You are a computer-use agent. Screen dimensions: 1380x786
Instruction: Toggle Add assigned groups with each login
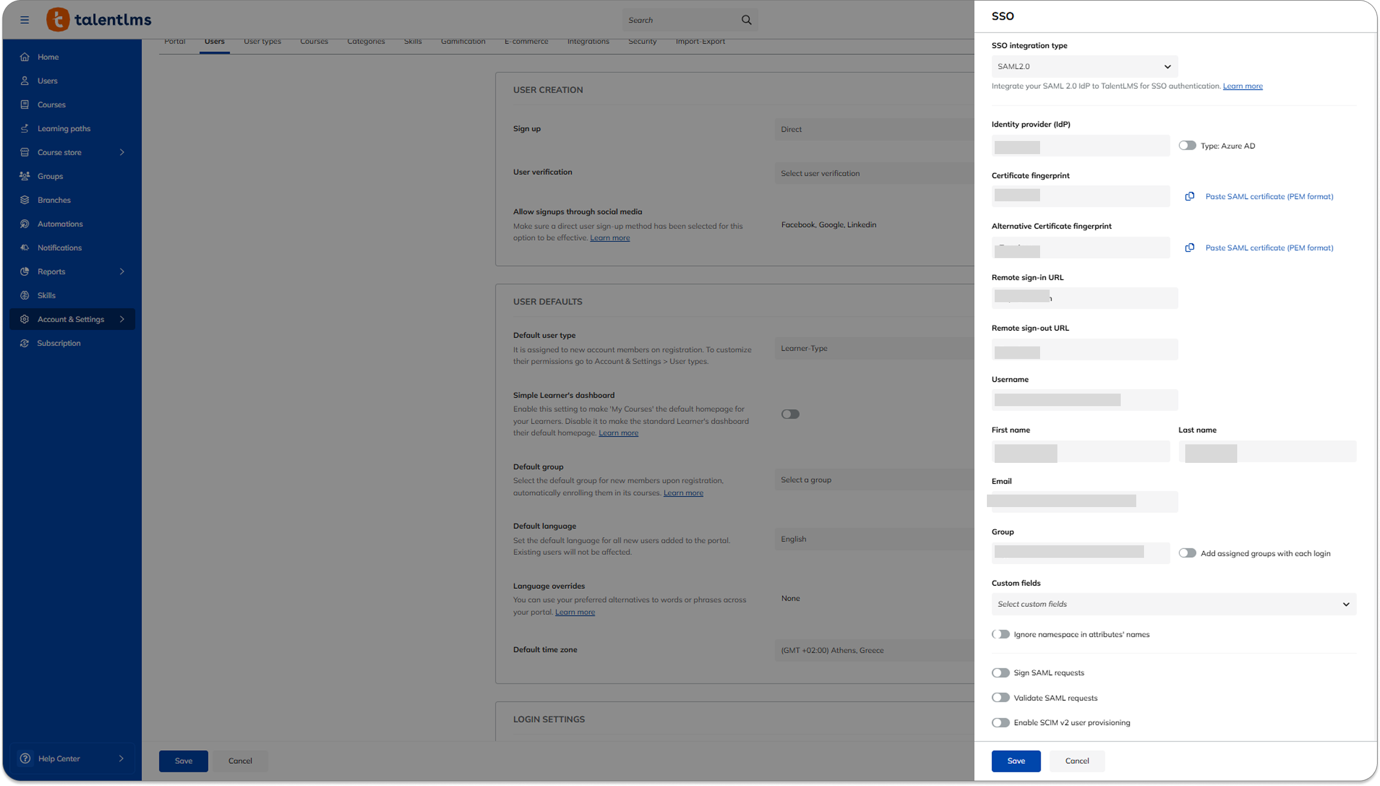1187,553
